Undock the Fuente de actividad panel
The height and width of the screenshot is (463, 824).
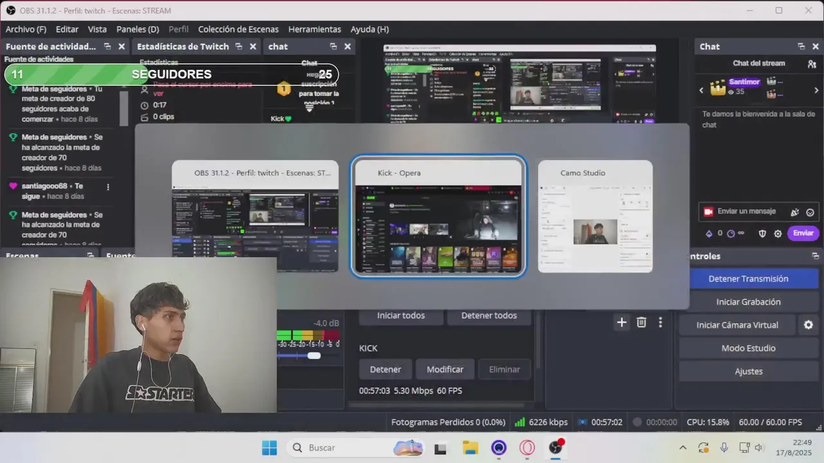coord(108,46)
